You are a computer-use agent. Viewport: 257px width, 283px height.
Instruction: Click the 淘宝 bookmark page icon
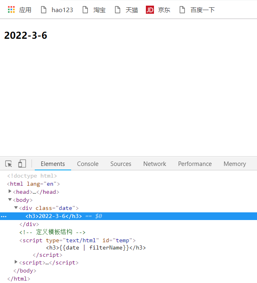pyautogui.click(x=85, y=10)
